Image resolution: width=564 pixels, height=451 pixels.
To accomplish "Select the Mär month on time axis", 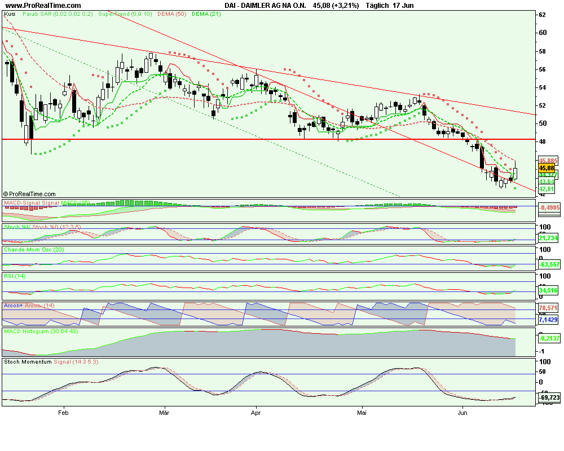I will pos(164,413).
